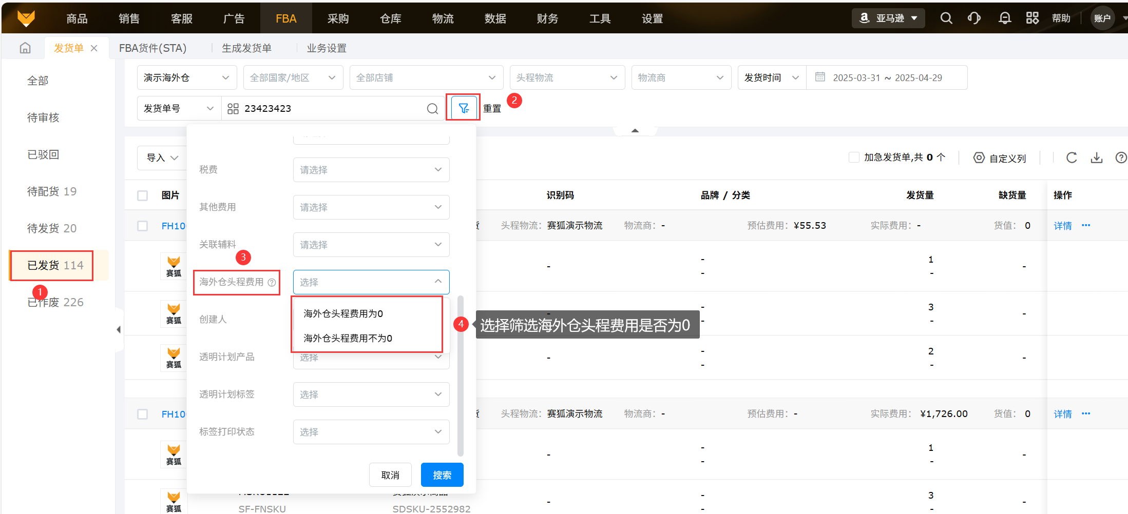This screenshot has width=1128, height=514.
Task: Expand the 税费 filter dropdown
Action: click(371, 170)
